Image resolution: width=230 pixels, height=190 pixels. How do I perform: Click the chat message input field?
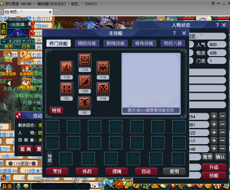[61, 186]
